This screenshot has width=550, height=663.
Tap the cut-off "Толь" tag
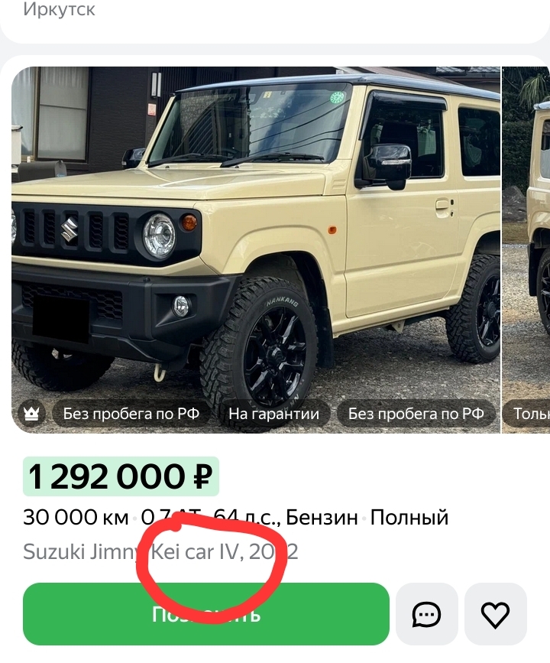click(x=528, y=413)
